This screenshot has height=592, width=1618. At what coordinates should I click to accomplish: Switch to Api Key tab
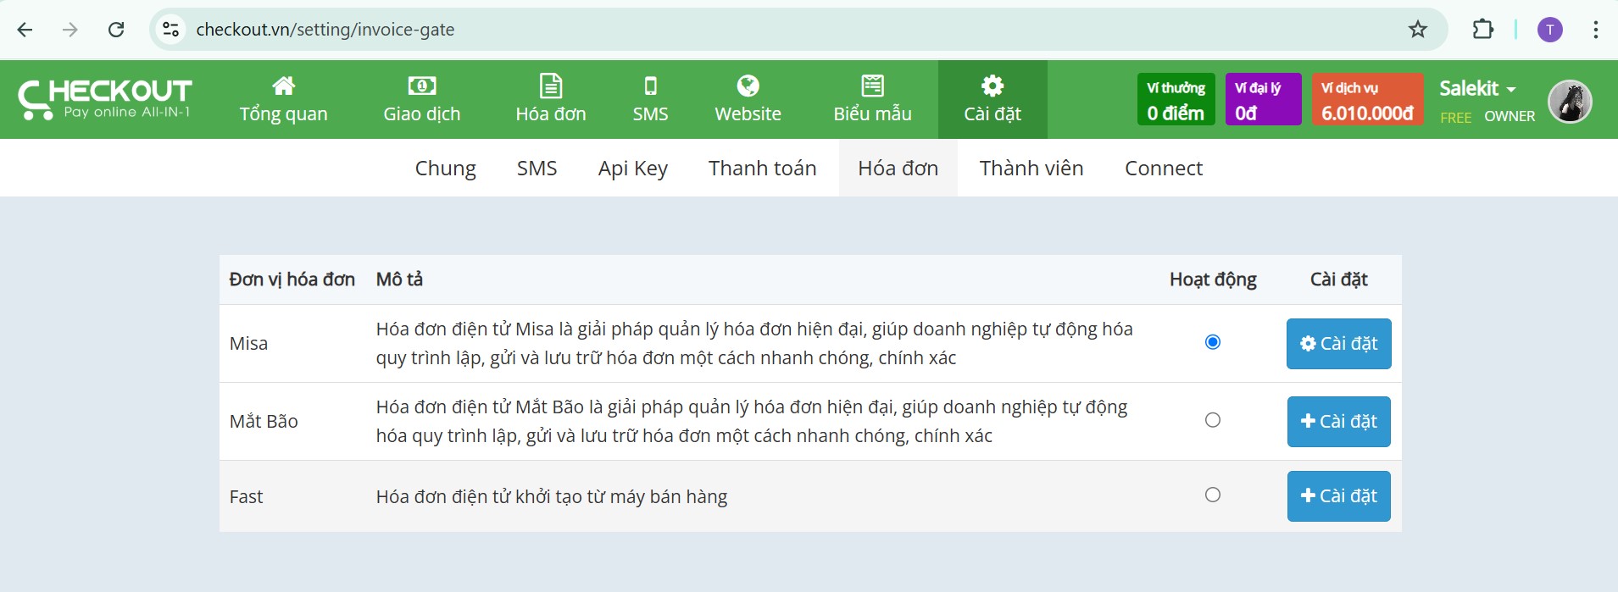[x=633, y=168]
